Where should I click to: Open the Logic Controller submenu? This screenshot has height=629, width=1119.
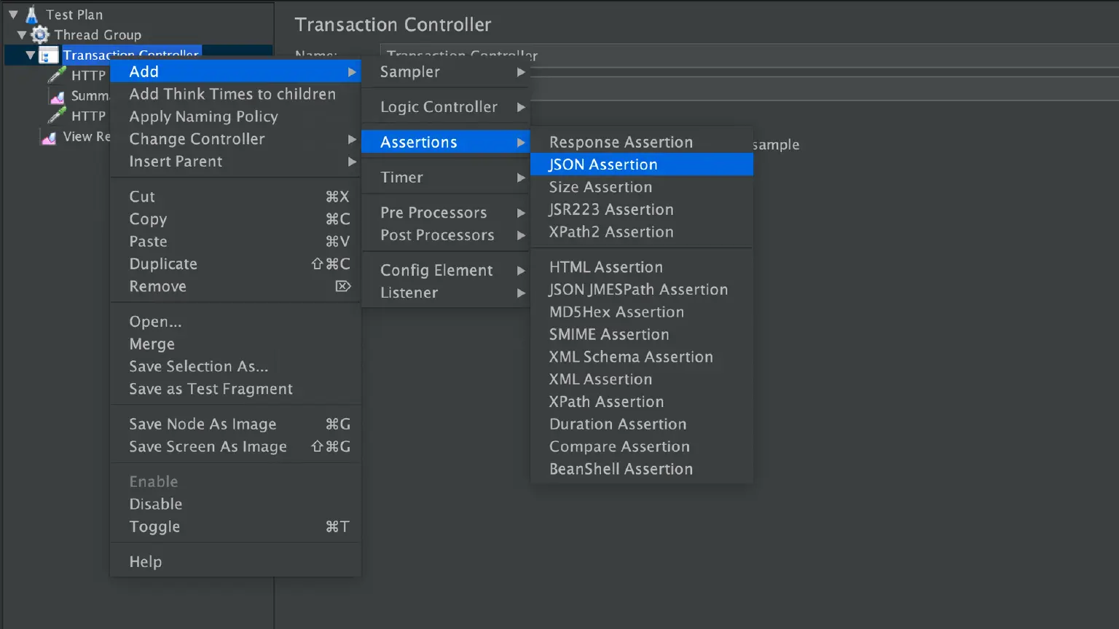(437, 106)
